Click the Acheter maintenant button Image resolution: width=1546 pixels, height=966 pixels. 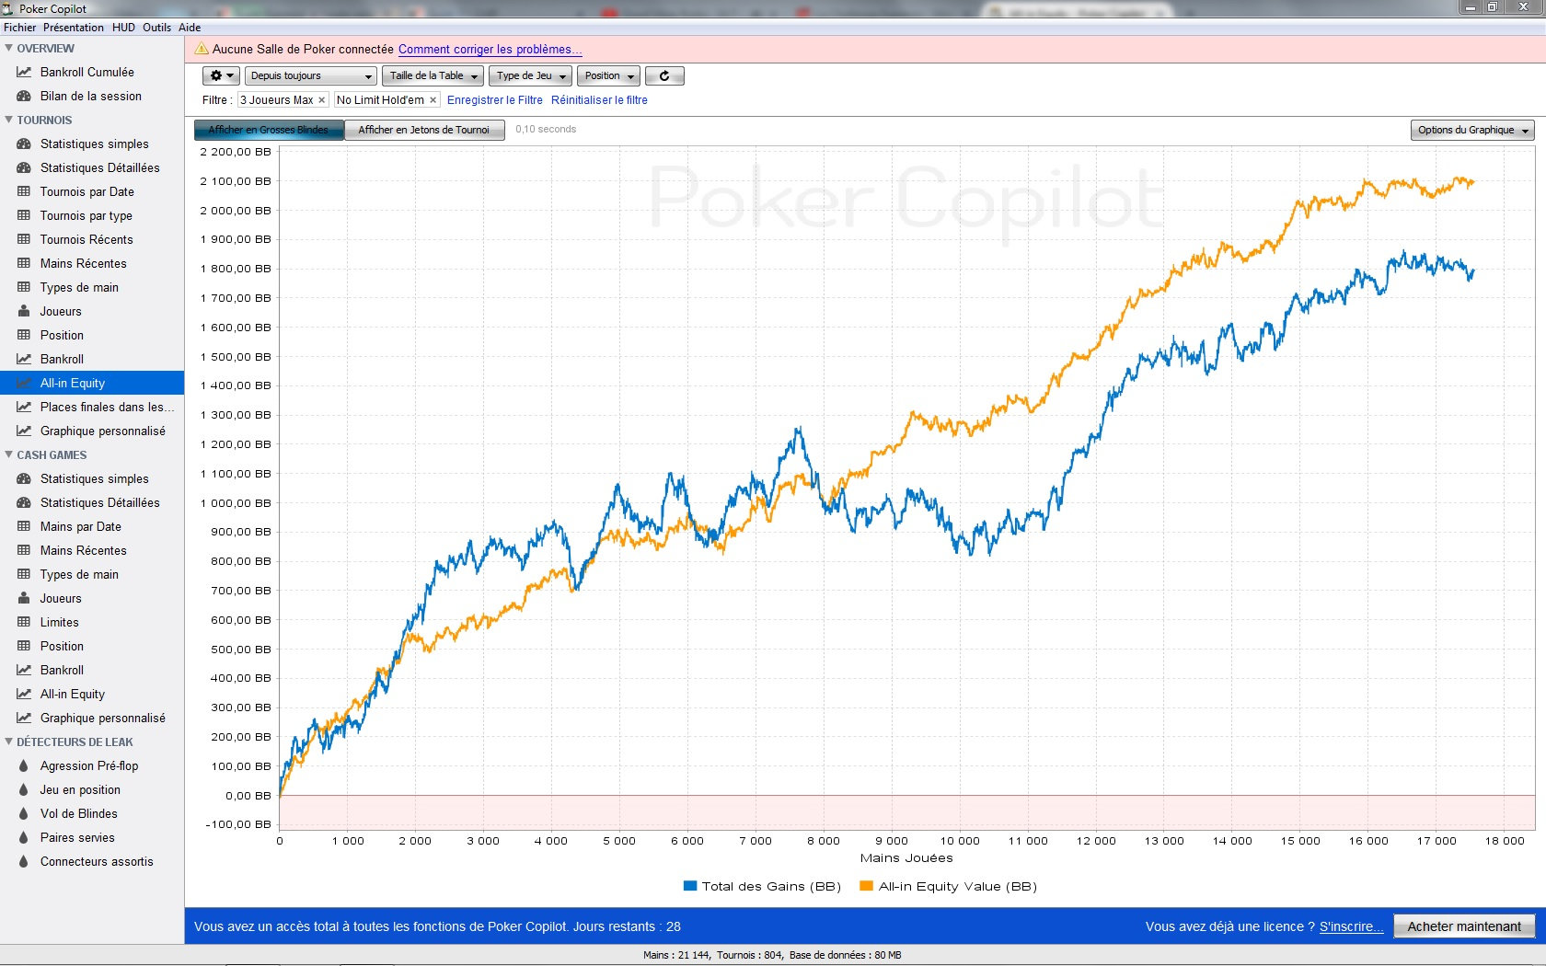(1464, 926)
